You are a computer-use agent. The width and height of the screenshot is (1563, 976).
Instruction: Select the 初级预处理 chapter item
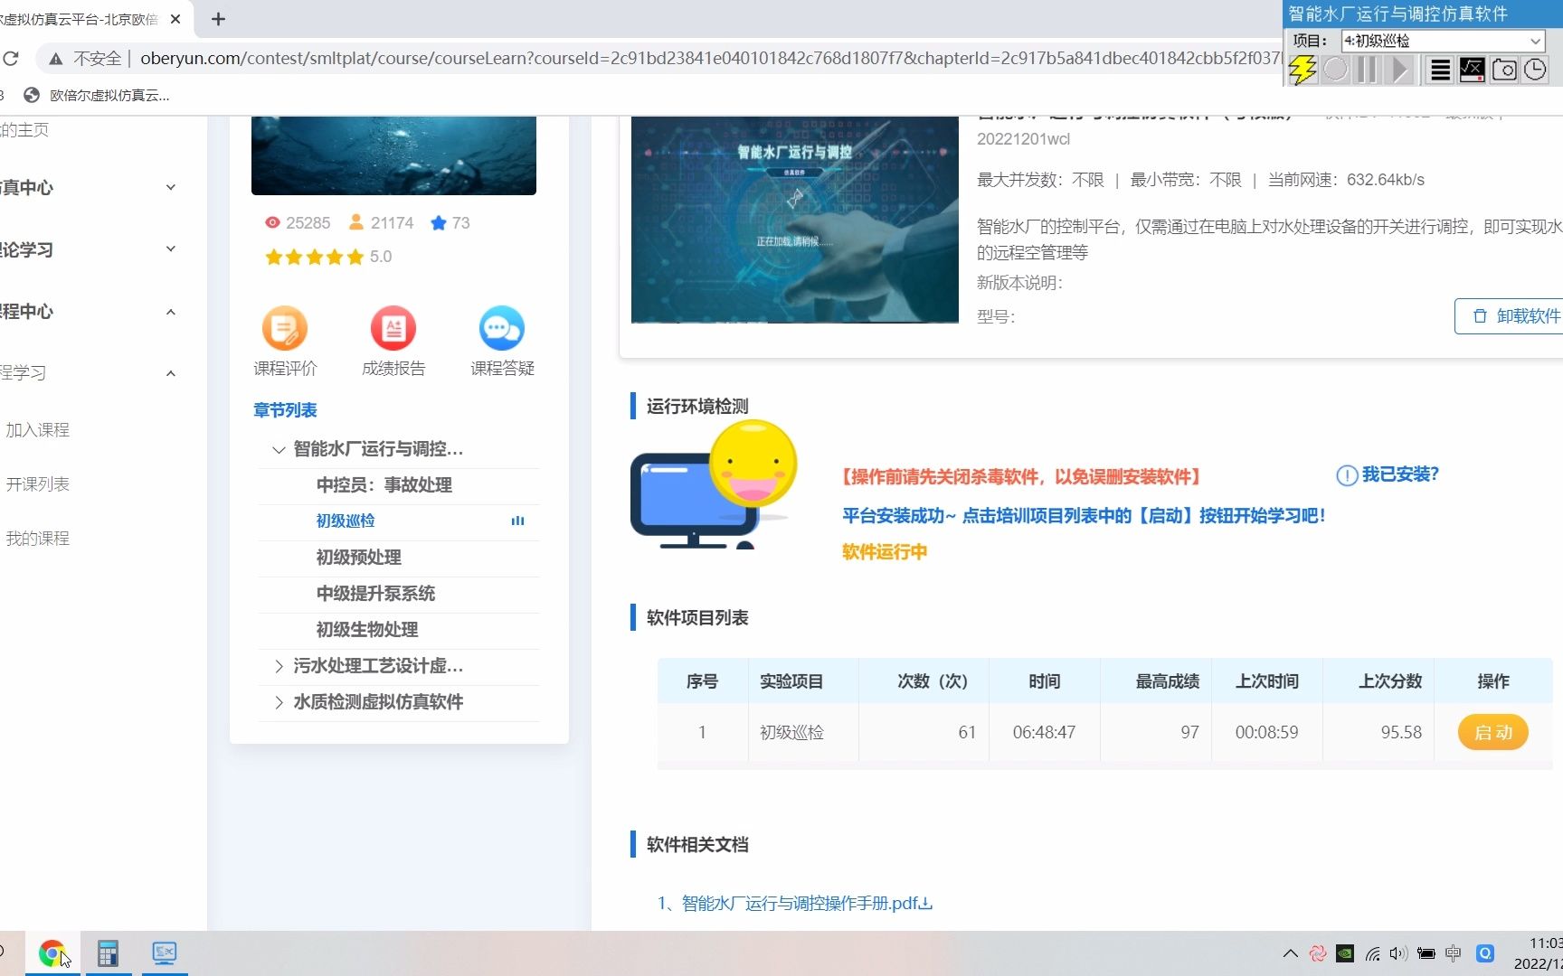(x=357, y=558)
